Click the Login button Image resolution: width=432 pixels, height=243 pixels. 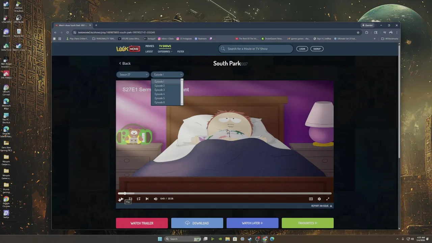(302, 49)
